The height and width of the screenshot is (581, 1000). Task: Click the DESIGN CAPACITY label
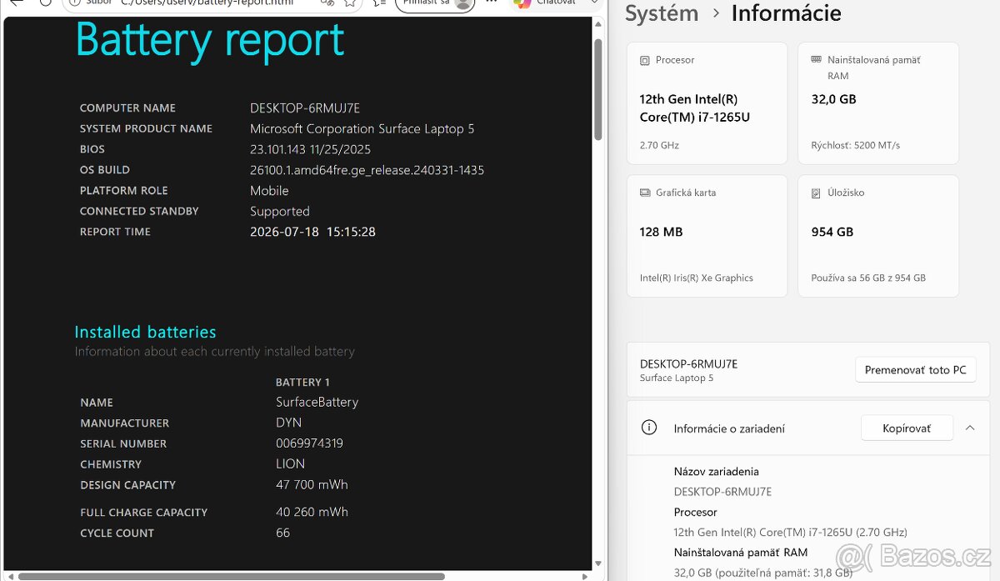128,485
